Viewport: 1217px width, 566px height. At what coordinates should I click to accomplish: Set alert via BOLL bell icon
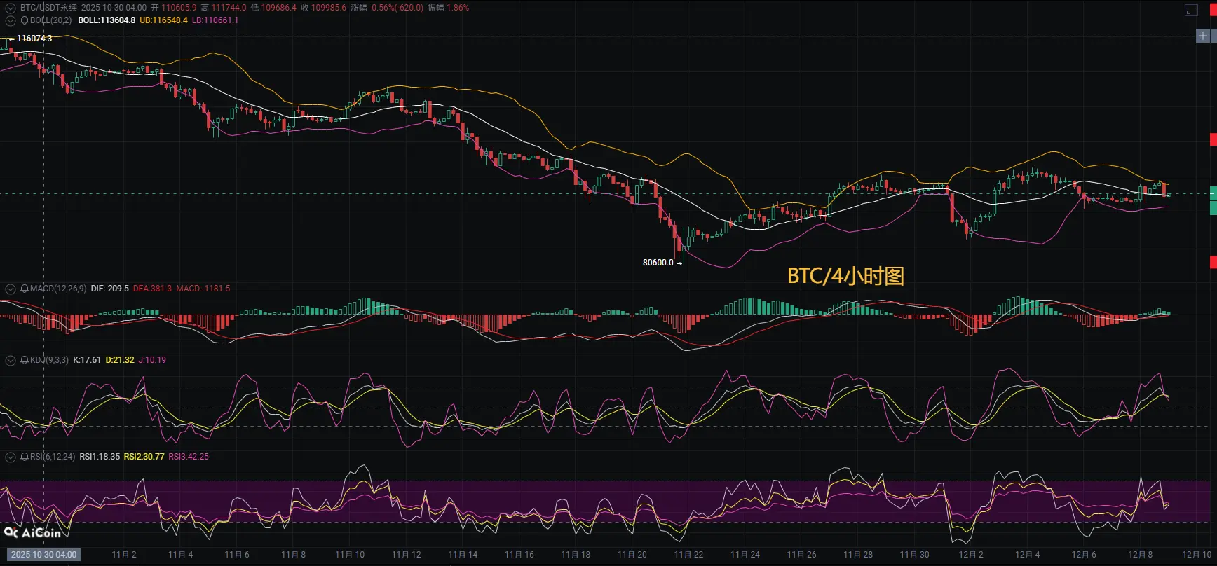pyautogui.click(x=25, y=20)
